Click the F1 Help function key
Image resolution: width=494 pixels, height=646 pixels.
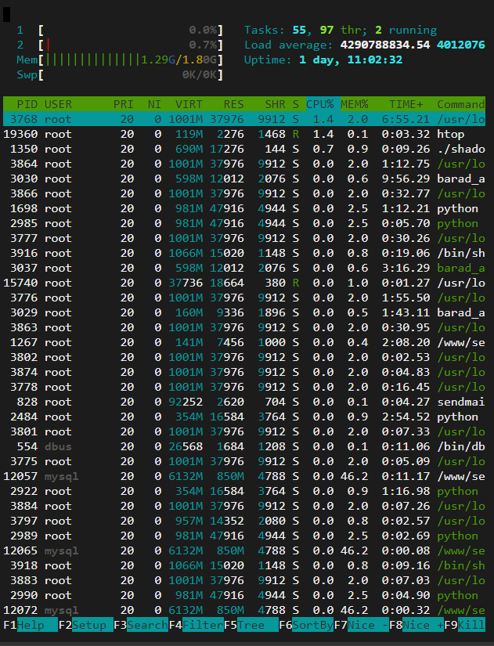point(31,625)
